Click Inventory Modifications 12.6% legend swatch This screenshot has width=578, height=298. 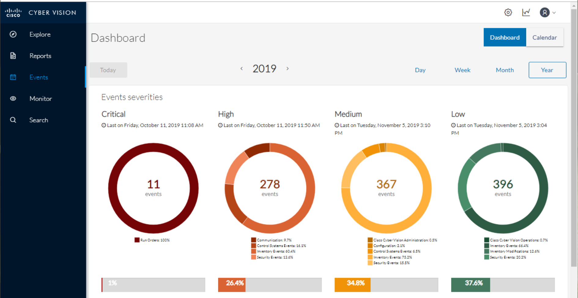click(x=487, y=251)
